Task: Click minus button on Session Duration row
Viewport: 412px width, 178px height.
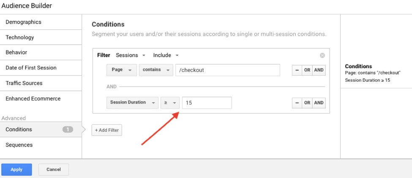Action: click(297, 103)
